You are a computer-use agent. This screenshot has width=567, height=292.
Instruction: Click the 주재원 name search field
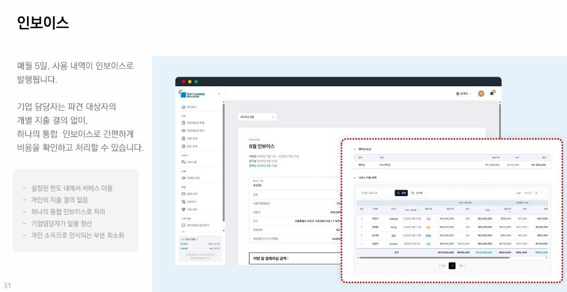tap(375, 193)
